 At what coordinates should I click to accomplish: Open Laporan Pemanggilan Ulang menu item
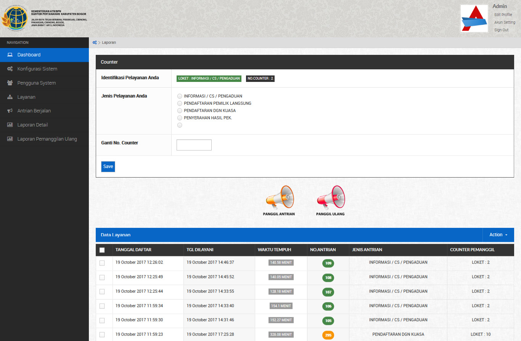point(47,139)
